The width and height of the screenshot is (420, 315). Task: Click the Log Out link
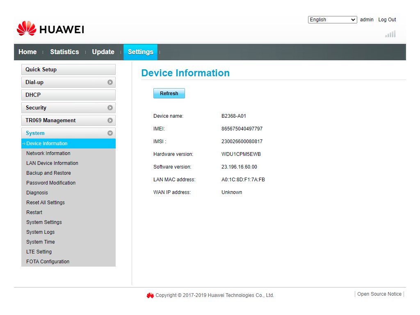(387, 20)
